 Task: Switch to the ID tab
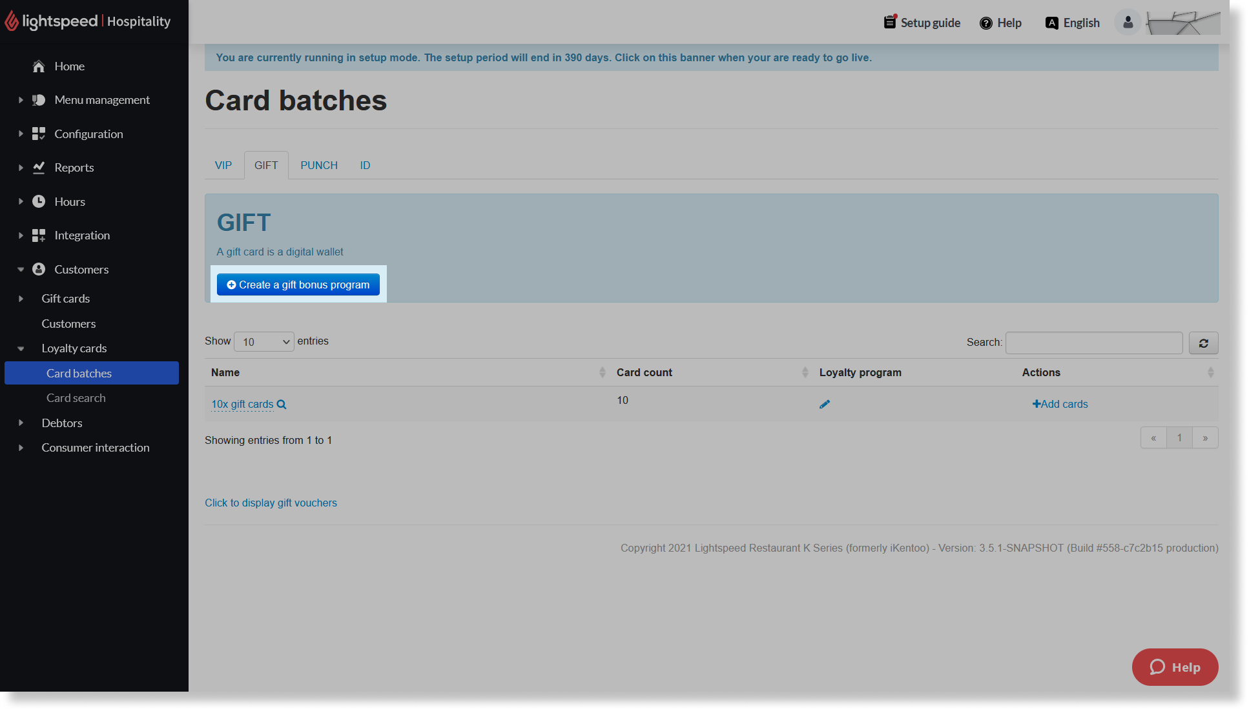pos(365,165)
